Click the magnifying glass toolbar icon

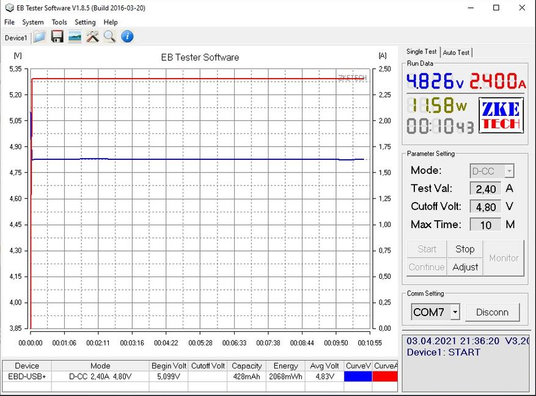pos(110,37)
